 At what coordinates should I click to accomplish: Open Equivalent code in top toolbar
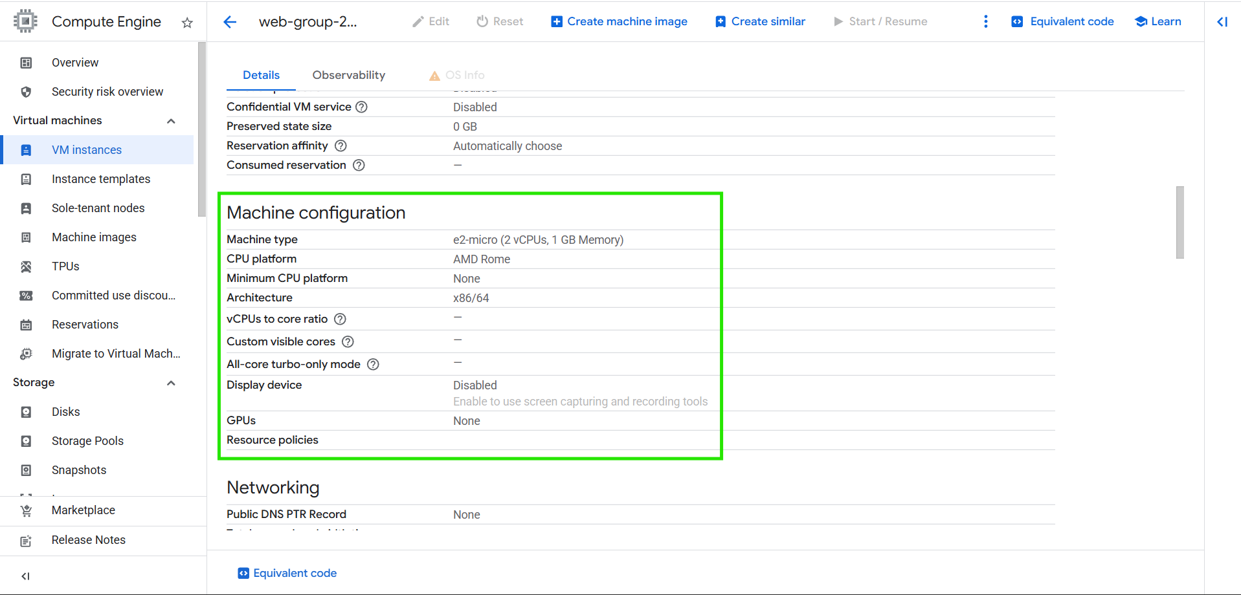[1062, 21]
